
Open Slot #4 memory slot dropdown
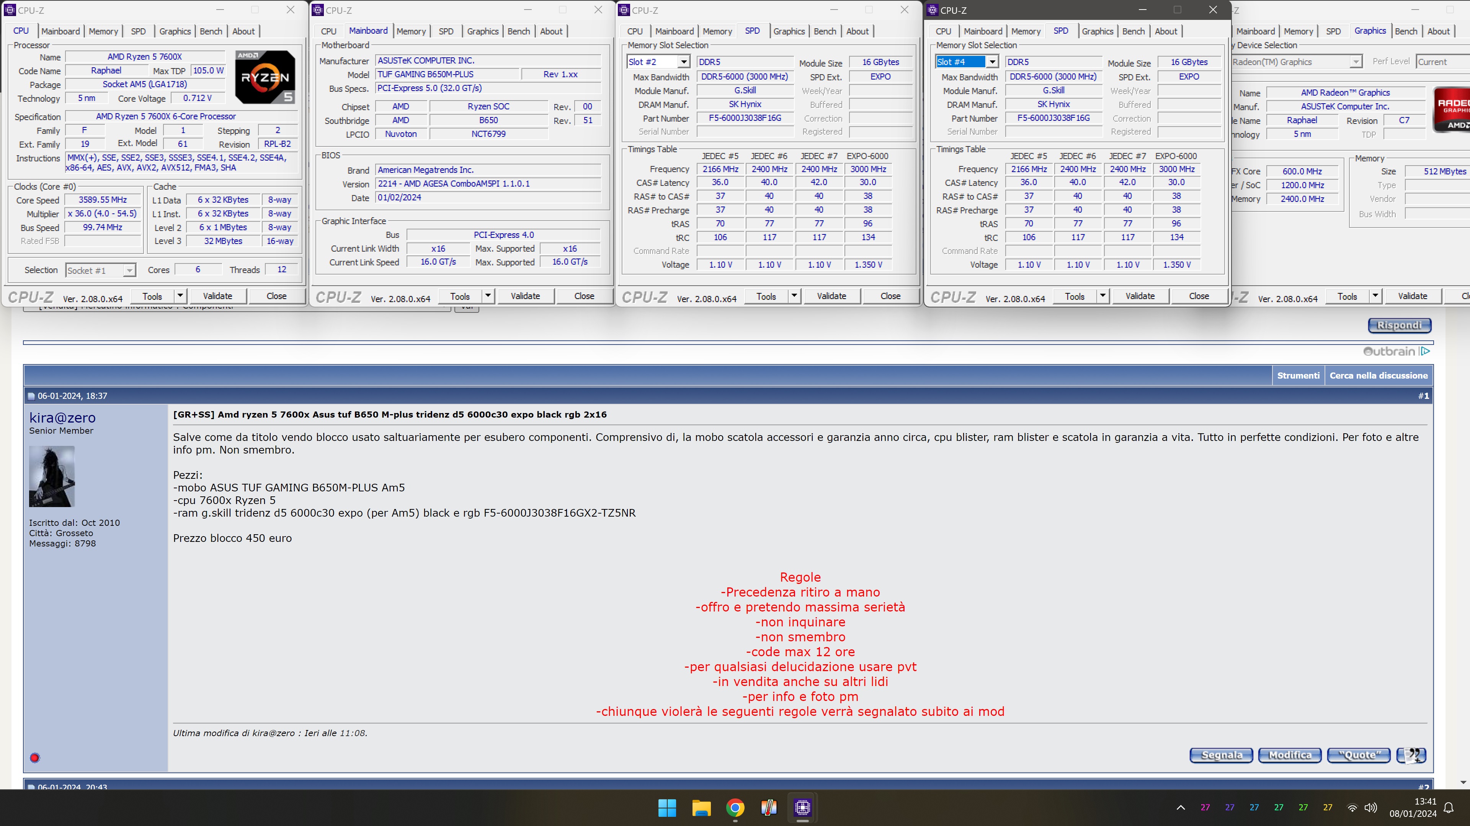(x=967, y=62)
